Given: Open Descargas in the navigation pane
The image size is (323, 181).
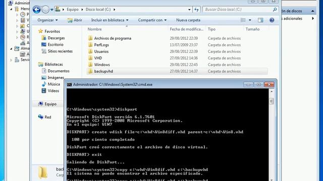Looking at the screenshot, I should [x=56, y=38].
